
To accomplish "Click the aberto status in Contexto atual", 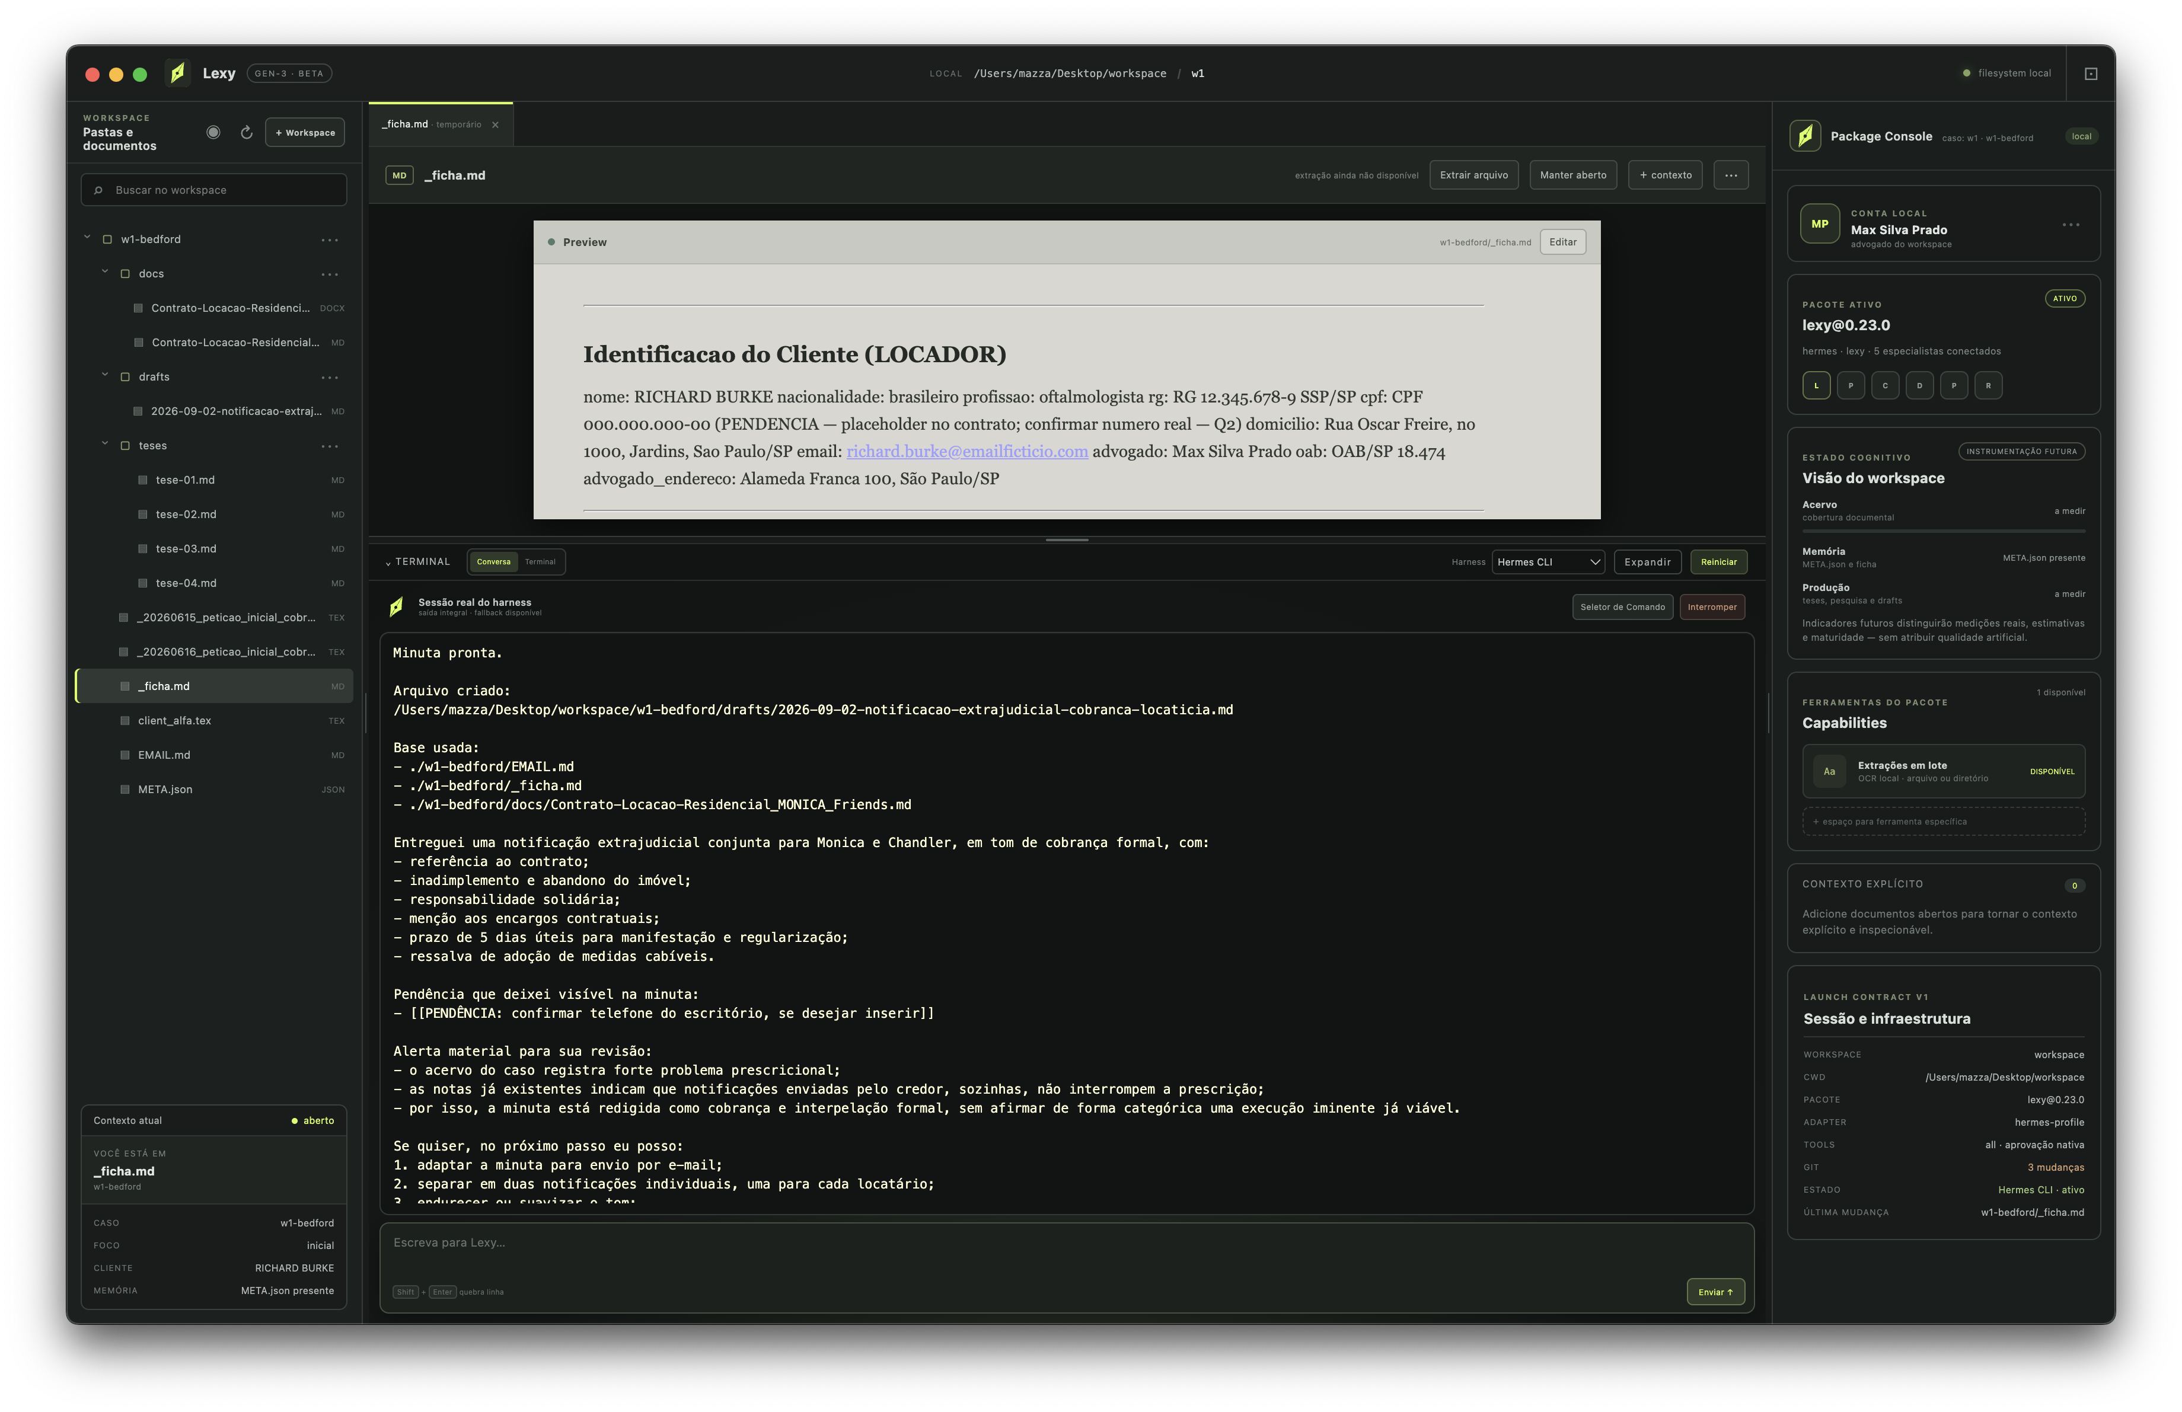I will (312, 1120).
